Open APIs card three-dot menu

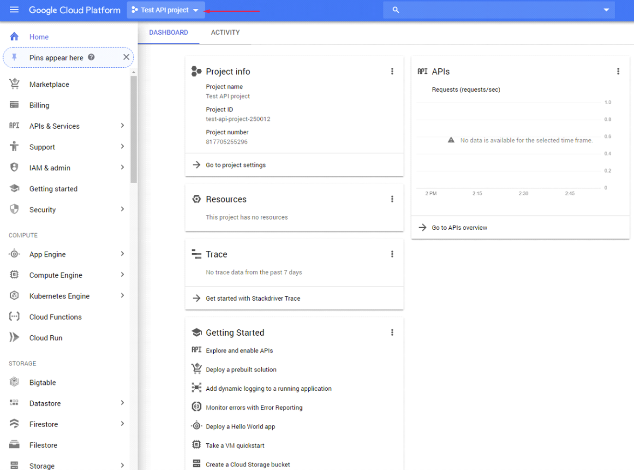coord(618,71)
